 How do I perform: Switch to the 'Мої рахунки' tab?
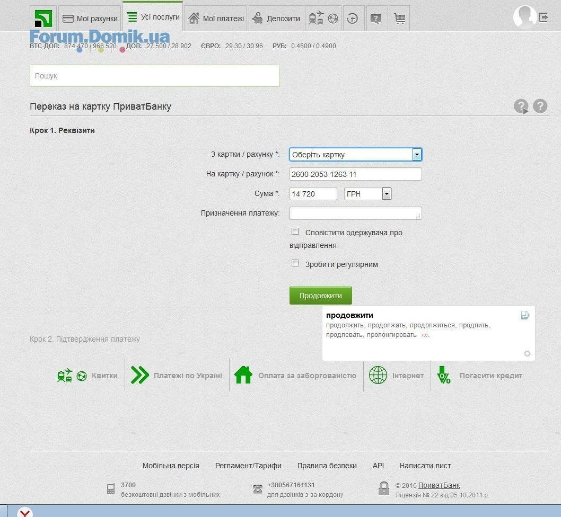[90, 19]
